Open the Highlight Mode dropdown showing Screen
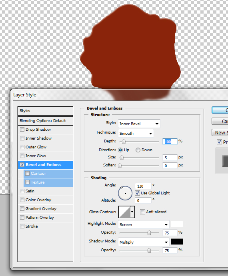 (144, 225)
